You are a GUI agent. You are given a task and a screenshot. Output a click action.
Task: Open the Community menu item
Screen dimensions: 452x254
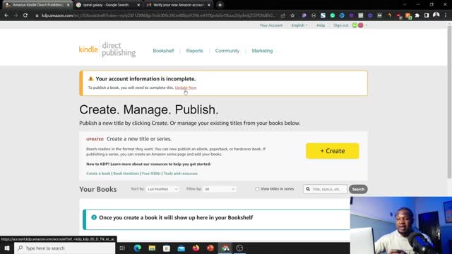227,51
